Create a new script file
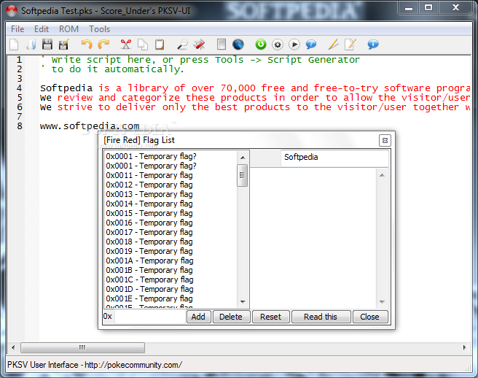Viewport: 478px width, 378px height. [14, 45]
